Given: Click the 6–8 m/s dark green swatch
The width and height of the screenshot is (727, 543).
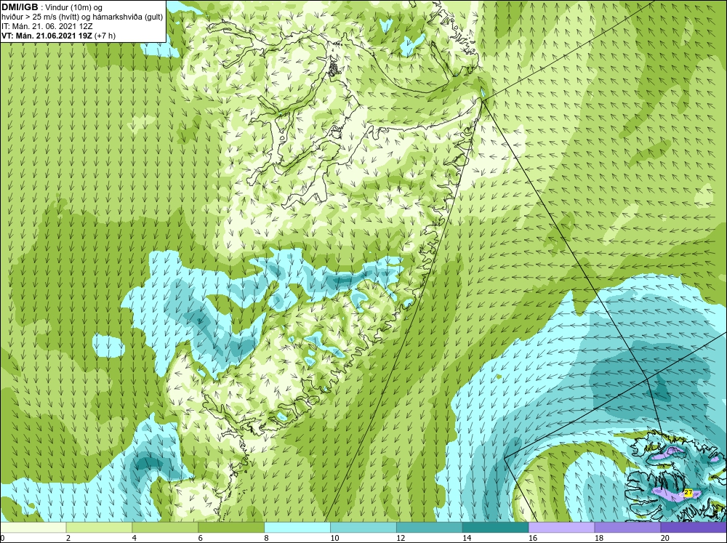Looking at the screenshot, I should [231, 527].
